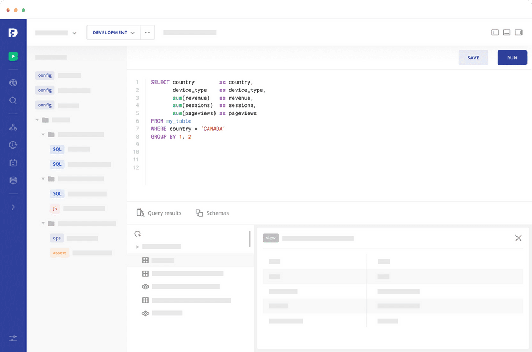Open the DEVELOPMENT branch dropdown

[113, 33]
